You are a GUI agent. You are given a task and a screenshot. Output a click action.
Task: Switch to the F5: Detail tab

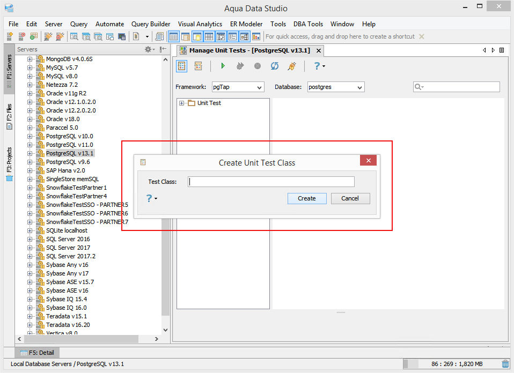coord(38,353)
